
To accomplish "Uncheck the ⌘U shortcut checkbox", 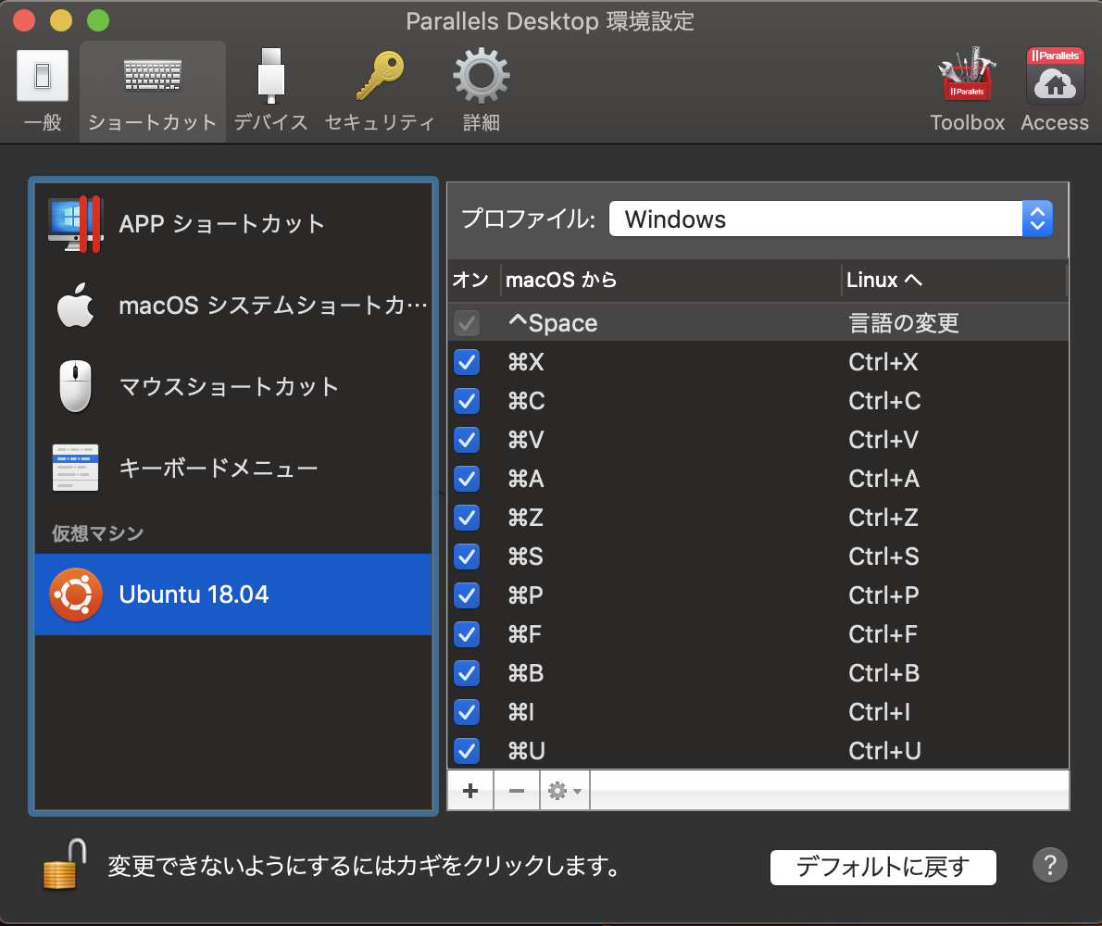I will pos(467,751).
